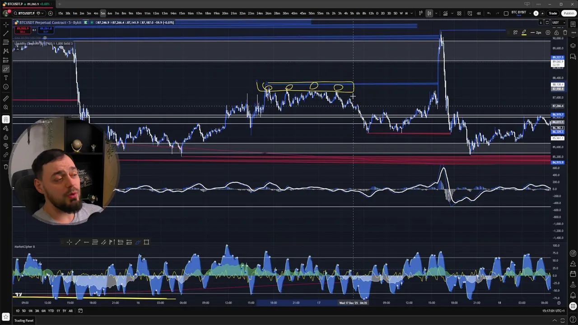The image size is (578, 325).
Task: Select the rectangle tool in favorites drawing bar
Action: 146,242
